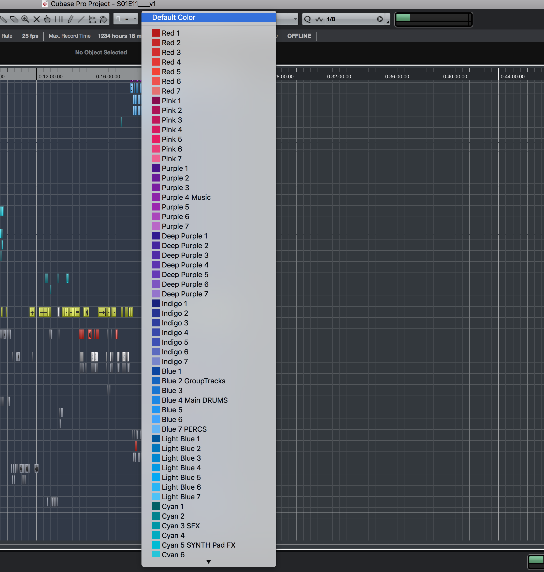Select the Draw pencil tool
The image size is (544, 572).
tap(70, 19)
